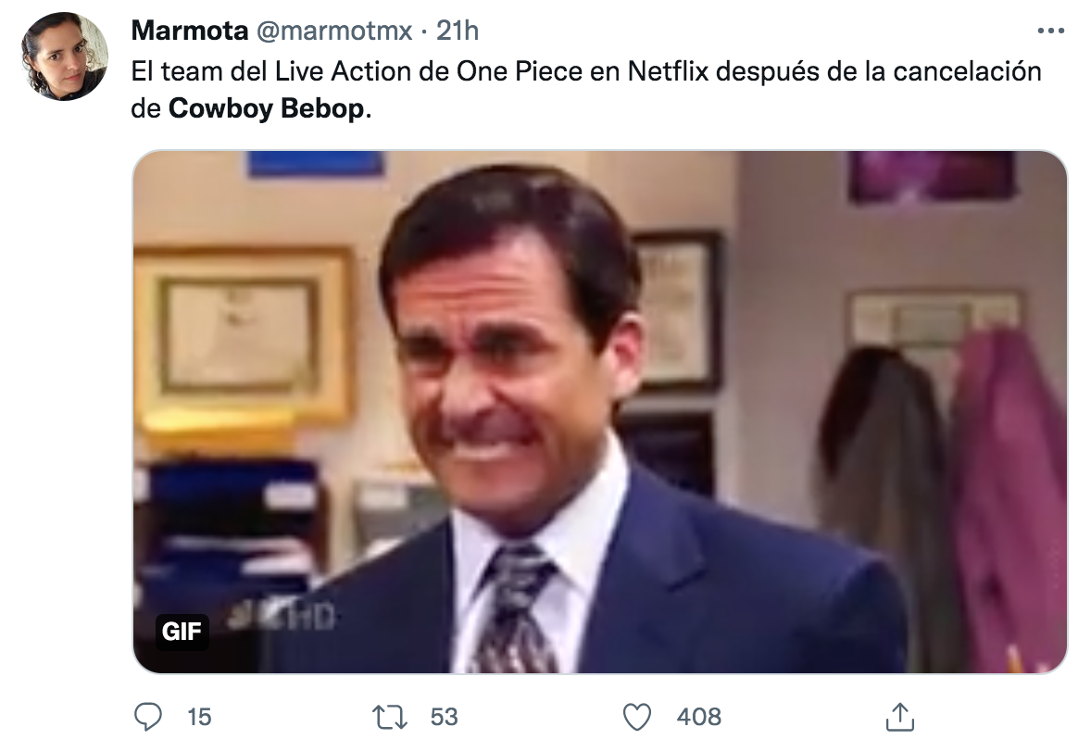1091x752 pixels.
Task: Click the word cancelación in the tweet
Action: (x=967, y=71)
